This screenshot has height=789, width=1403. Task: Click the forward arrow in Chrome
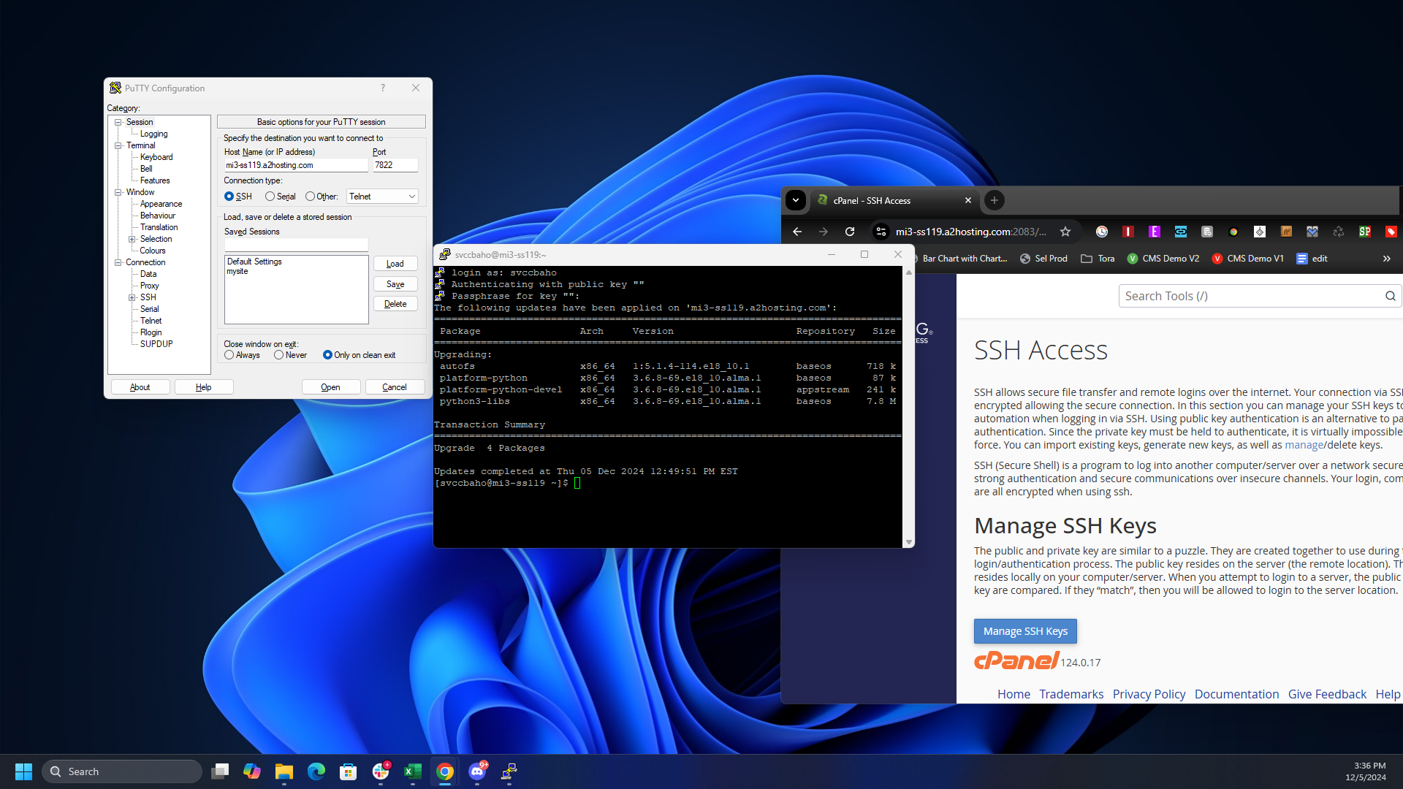(x=824, y=232)
